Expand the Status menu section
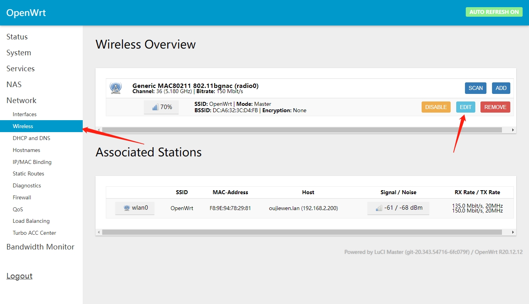This screenshot has width=529, height=304. click(x=17, y=37)
